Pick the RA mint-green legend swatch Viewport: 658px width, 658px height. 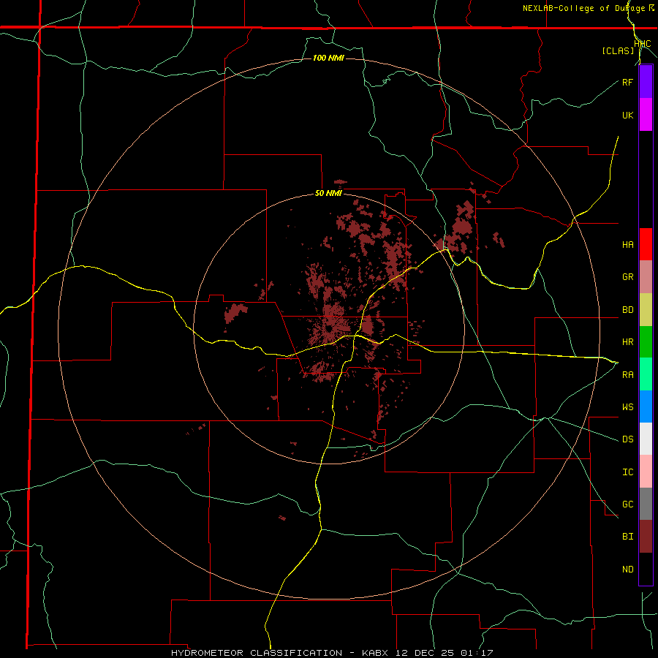(x=646, y=374)
